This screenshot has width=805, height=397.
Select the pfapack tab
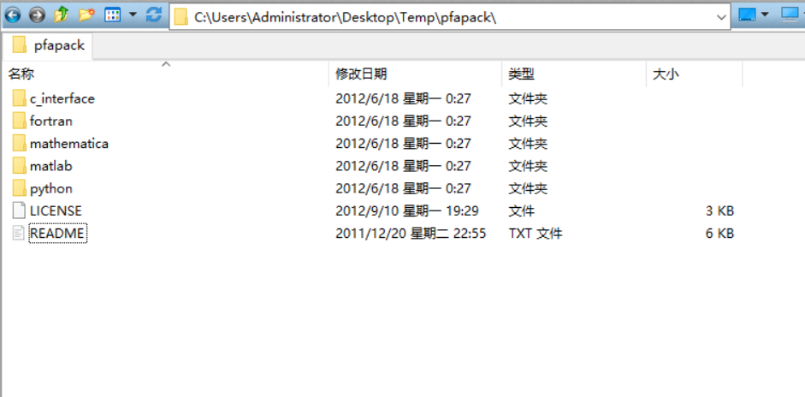coord(48,45)
